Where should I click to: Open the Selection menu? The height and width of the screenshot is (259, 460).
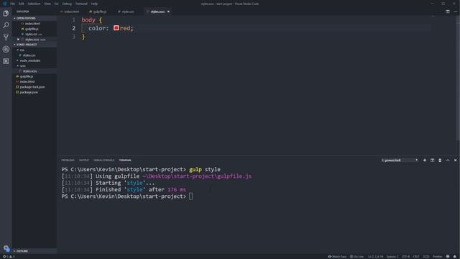tap(34, 4)
